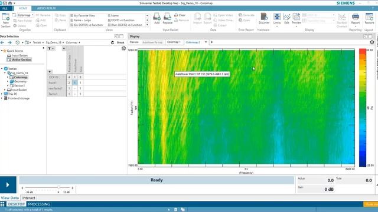This screenshot has height=212, width=378.
Task: Switch to the Colormap 2 display tab
Action: tap(193, 42)
